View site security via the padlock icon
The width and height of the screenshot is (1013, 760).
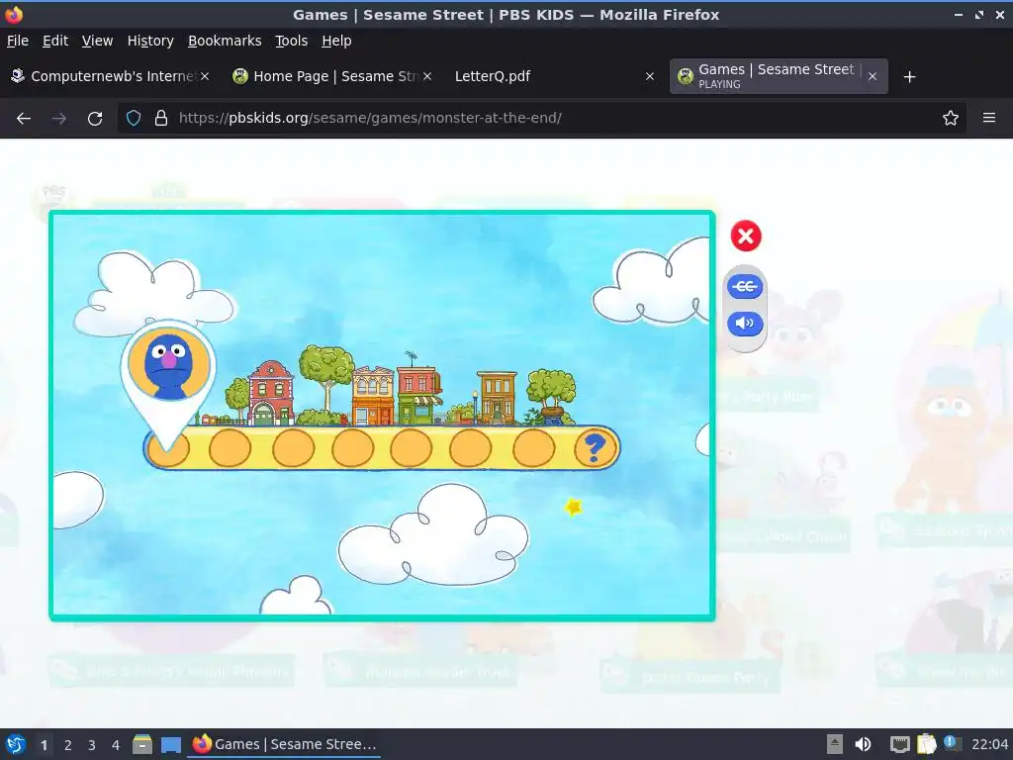click(x=161, y=119)
